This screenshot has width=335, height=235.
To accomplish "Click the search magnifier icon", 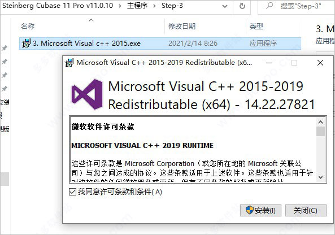I will [x=270, y=6].
